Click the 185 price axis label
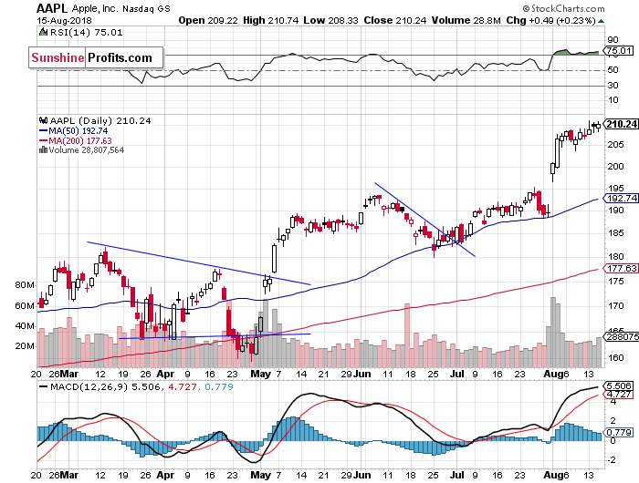 tap(615, 233)
